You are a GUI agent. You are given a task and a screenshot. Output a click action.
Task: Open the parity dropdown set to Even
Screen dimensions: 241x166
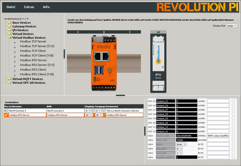(181, 144)
